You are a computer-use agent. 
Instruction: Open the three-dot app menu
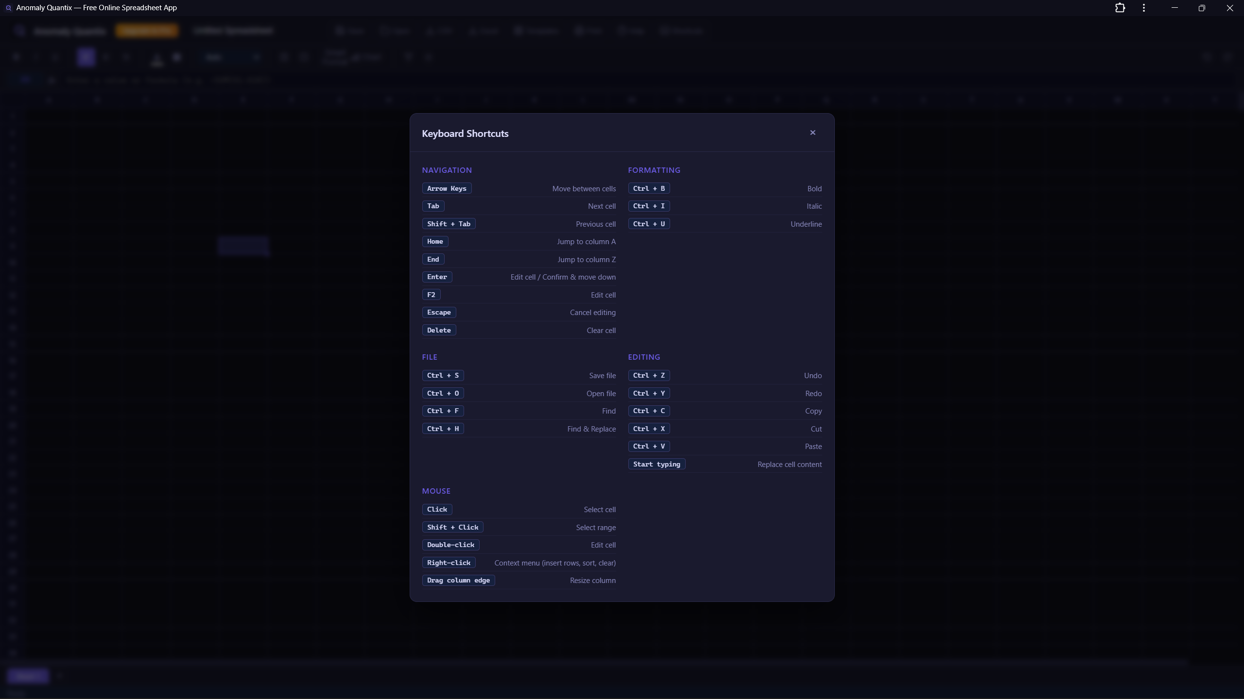[1144, 8]
